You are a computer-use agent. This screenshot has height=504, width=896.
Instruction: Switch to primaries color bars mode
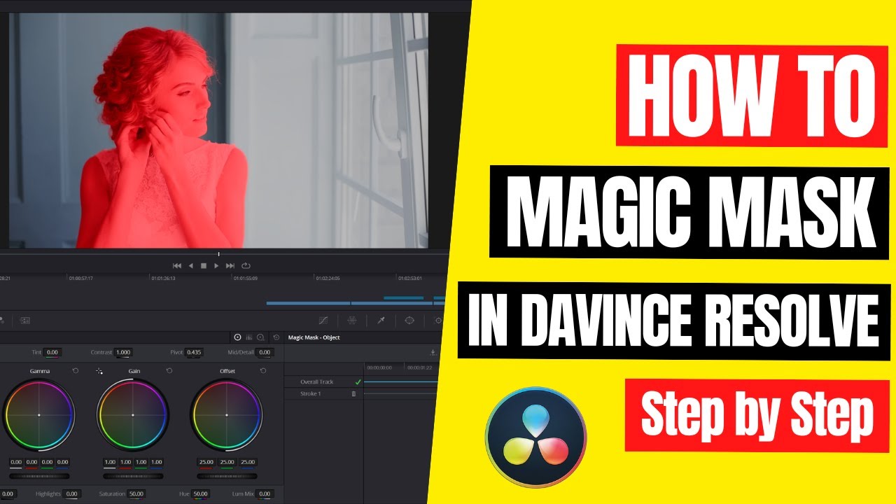click(249, 337)
